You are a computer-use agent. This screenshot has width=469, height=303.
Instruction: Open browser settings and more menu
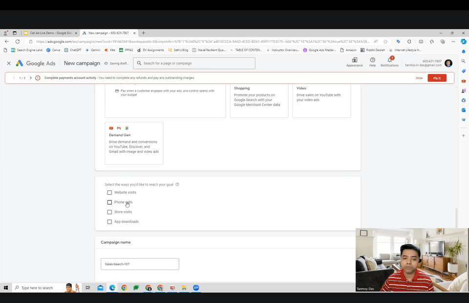(x=453, y=41)
